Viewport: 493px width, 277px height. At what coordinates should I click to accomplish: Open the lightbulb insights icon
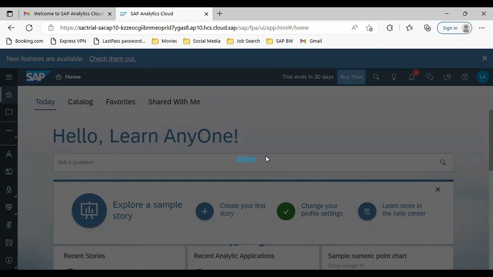[x=394, y=77]
